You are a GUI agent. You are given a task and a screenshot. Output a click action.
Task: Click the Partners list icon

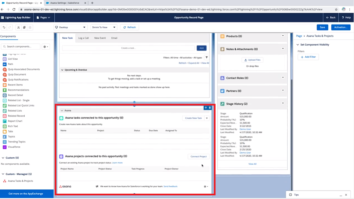(223, 91)
